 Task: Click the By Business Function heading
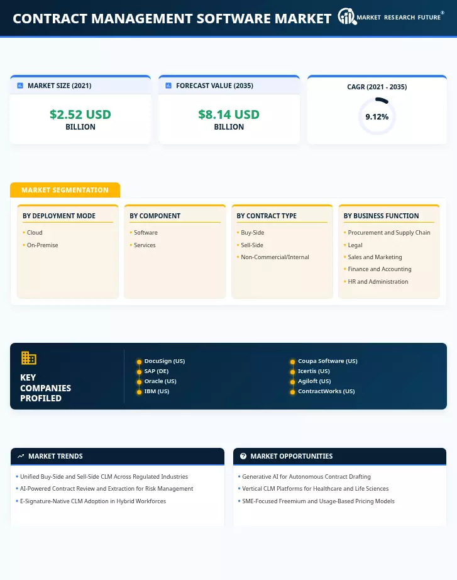coord(381,216)
